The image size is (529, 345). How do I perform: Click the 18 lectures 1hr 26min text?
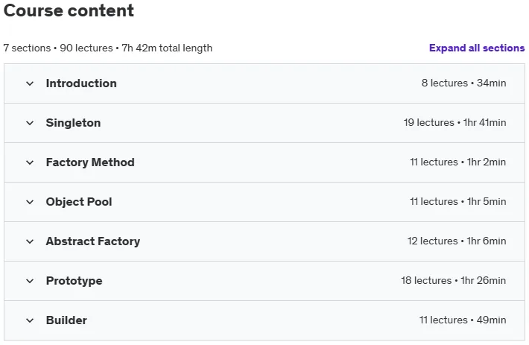coord(454,280)
